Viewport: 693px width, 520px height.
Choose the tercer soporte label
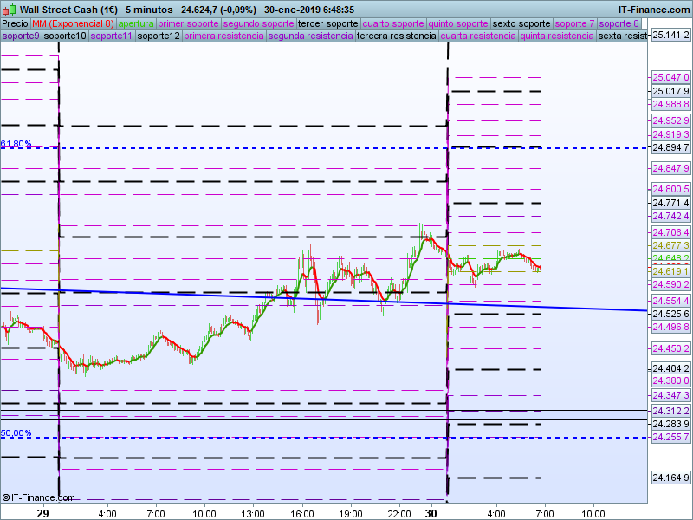[x=327, y=23]
